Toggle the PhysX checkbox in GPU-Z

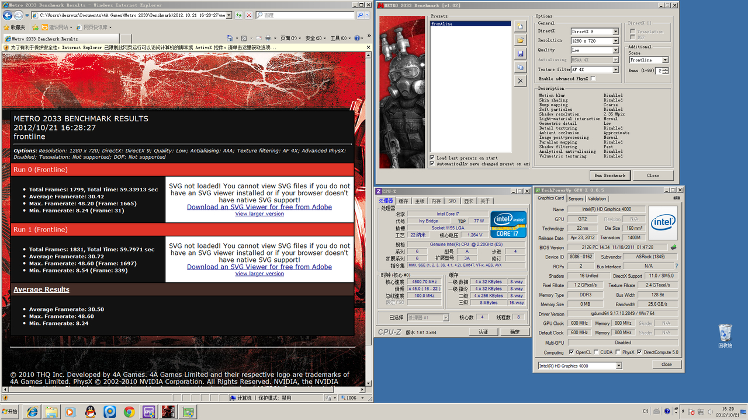618,352
